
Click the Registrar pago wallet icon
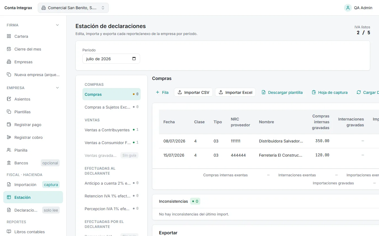9,125
